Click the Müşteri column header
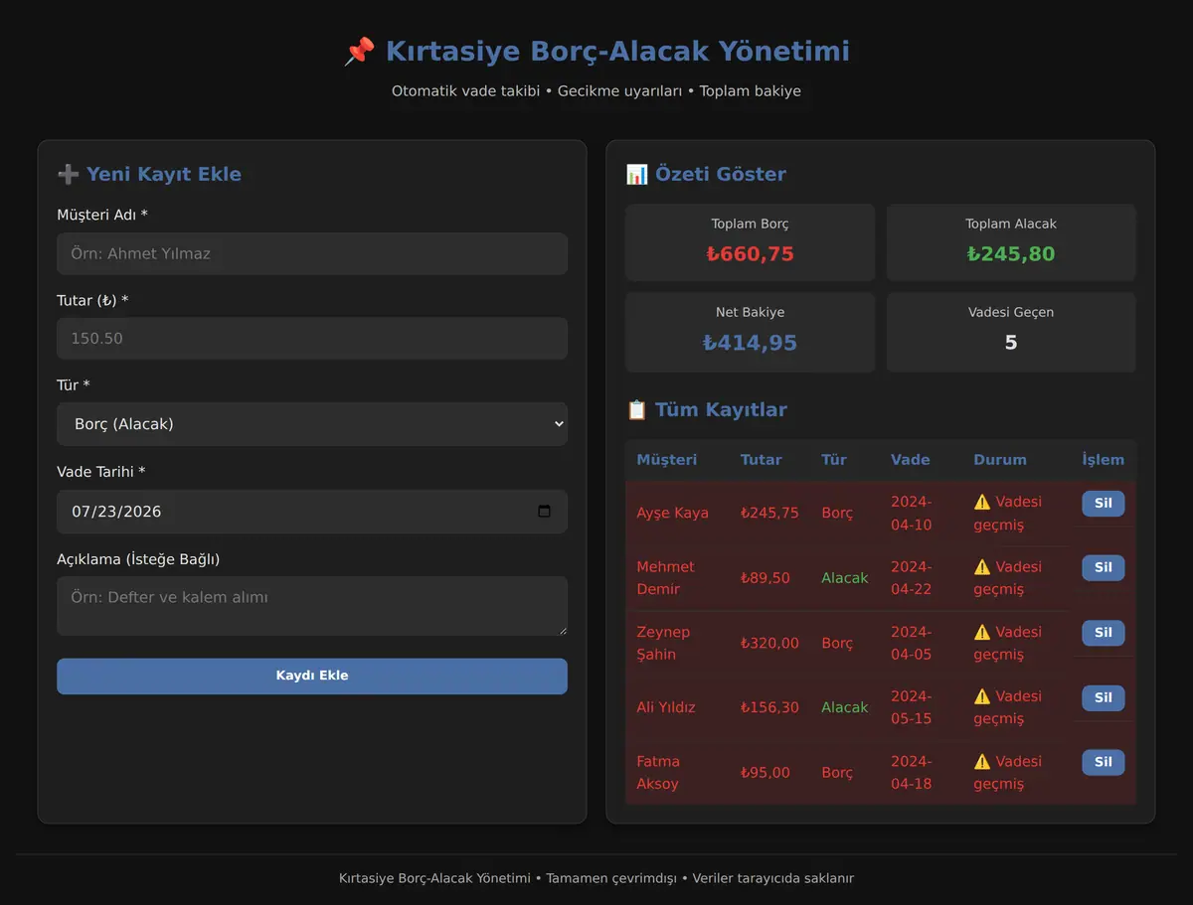 [667, 460]
